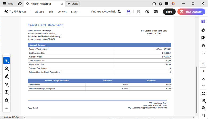
Task: Open the bookmarks panel icon
Action: [x=203, y=38]
